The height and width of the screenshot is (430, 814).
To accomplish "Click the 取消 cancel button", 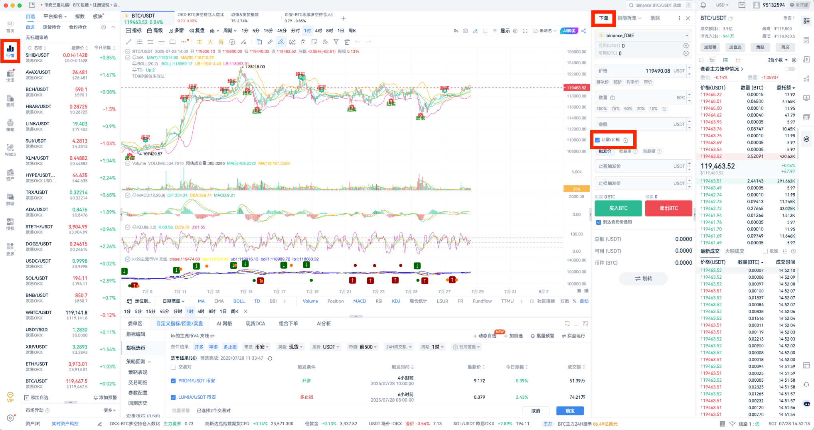I will (x=535, y=411).
